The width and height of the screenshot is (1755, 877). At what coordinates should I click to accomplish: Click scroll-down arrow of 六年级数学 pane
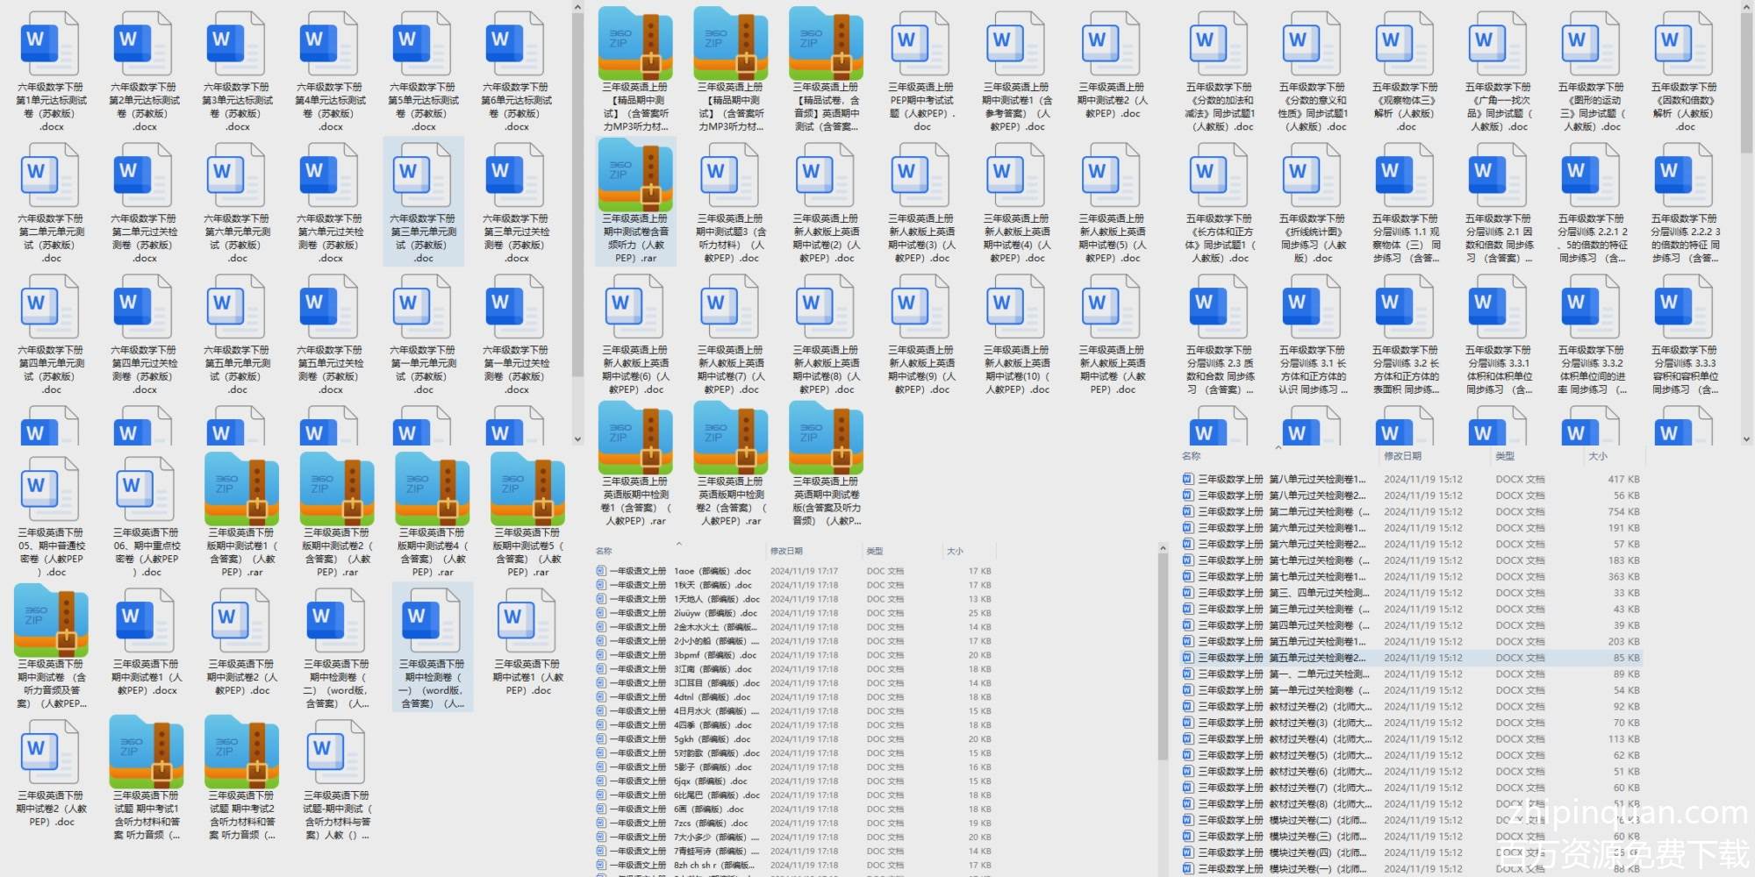(577, 438)
